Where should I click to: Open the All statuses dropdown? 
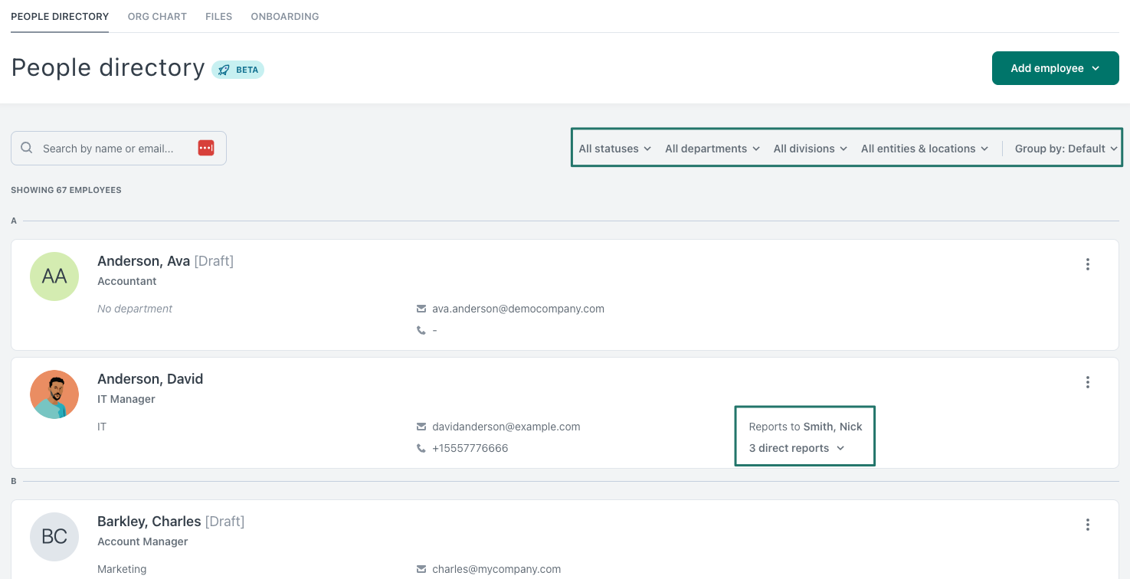point(614,148)
